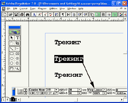Screen dimensions: 128x103
Task: Click the Picture Palette icon
Action: pyautogui.click(x=121, y=14)
